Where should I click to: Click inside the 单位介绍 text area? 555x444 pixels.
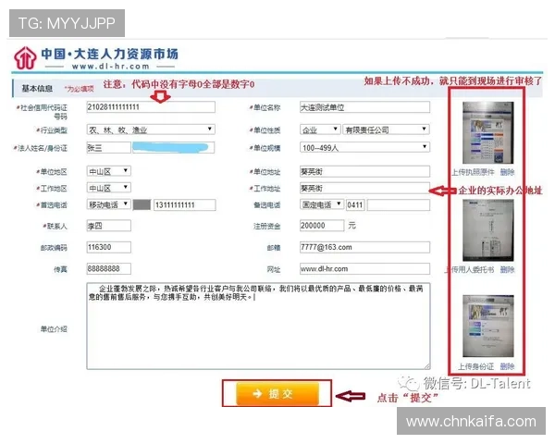[x=258, y=327]
